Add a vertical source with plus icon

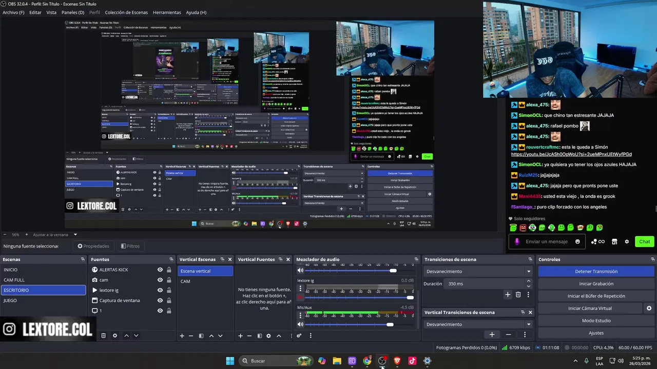[x=240, y=336]
